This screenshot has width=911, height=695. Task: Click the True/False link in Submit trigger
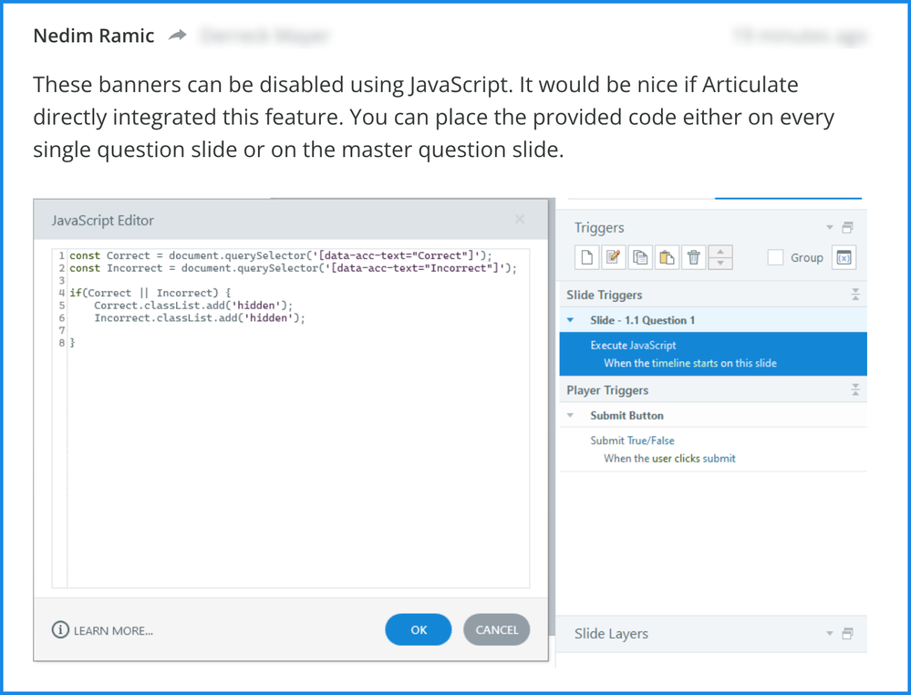click(x=650, y=441)
